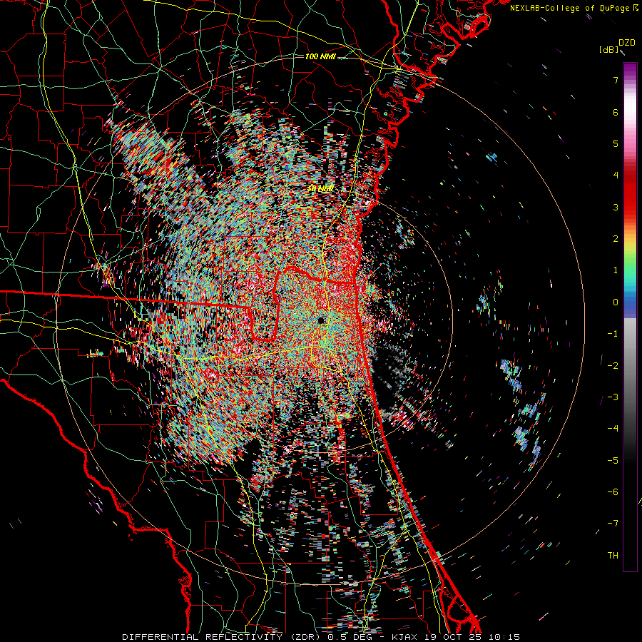Click the -5 value on the color scale
The height and width of the screenshot is (642, 642).
click(x=613, y=461)
